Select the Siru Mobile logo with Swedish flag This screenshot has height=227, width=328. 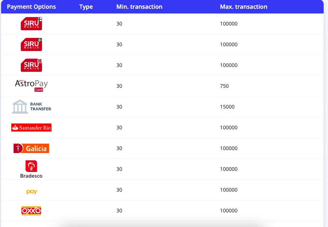click(x=31, y=44)
